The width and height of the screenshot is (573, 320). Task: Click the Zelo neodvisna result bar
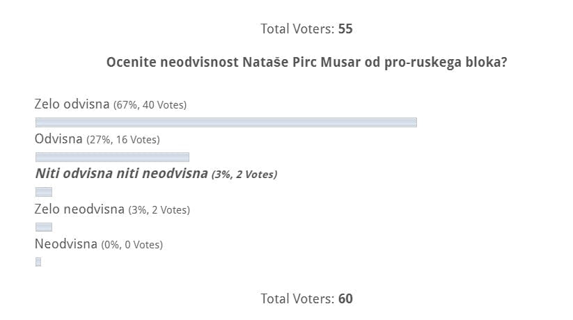tap(44, 227)
